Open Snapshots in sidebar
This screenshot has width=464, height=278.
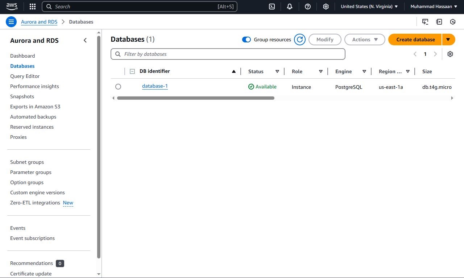[x=22, y=96]
